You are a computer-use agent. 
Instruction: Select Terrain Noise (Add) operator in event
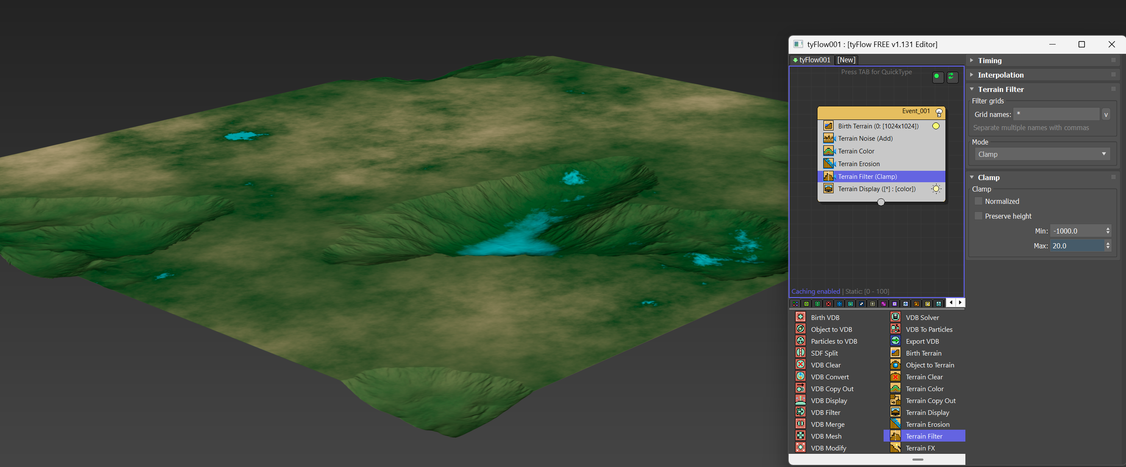865,139
